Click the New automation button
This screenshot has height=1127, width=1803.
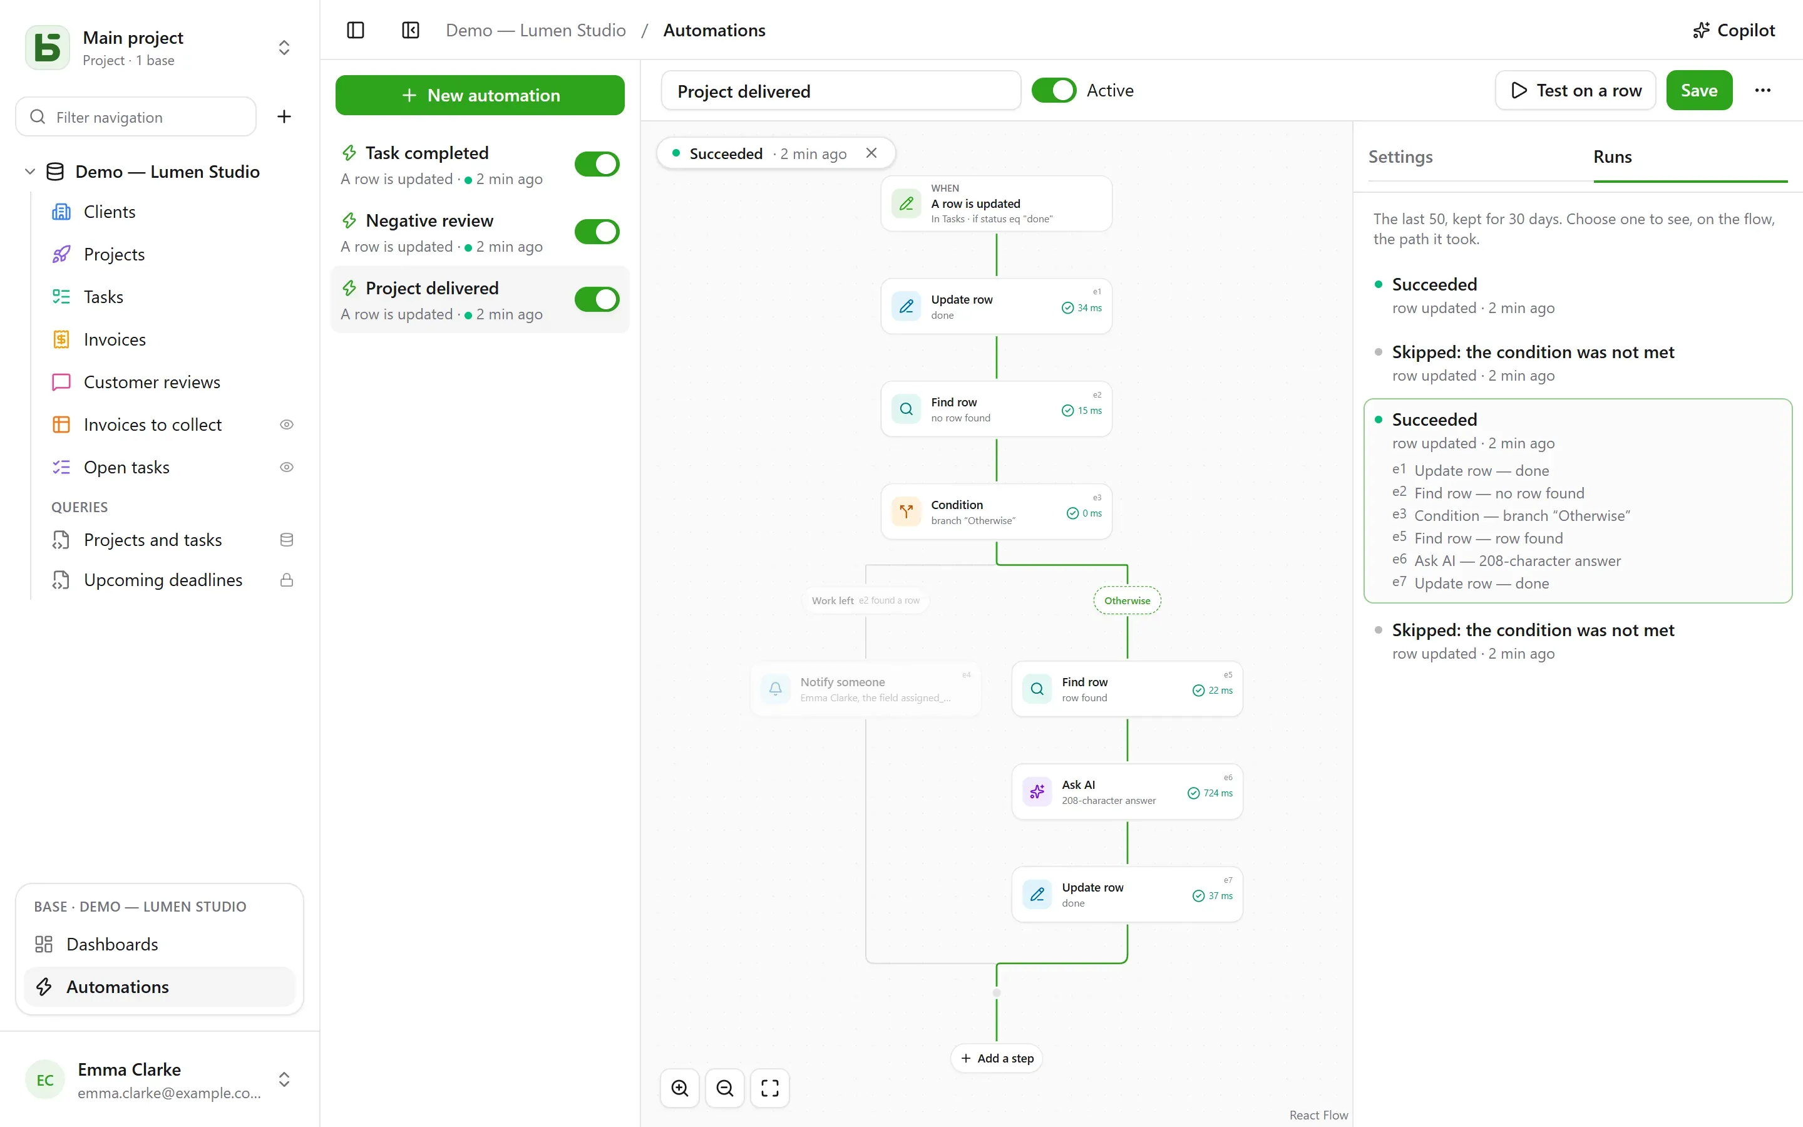480,95
